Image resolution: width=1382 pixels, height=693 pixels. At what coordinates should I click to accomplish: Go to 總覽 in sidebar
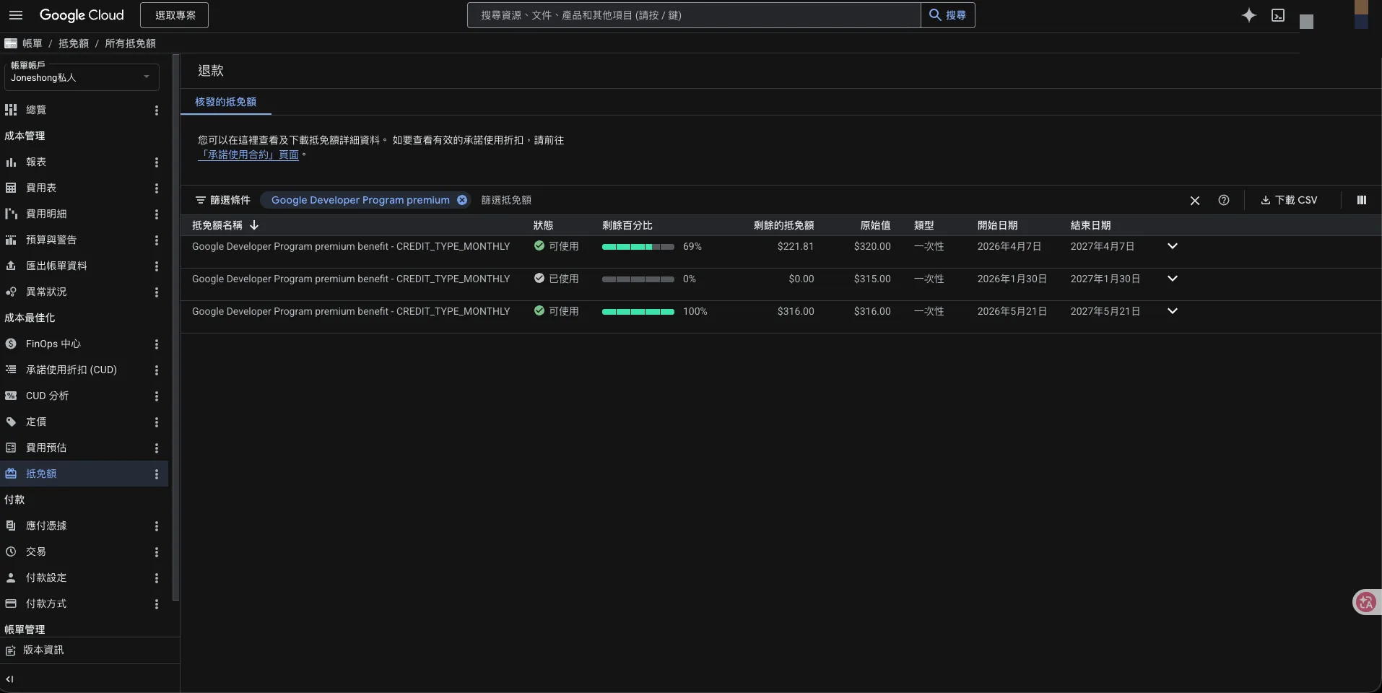(36, 110)
